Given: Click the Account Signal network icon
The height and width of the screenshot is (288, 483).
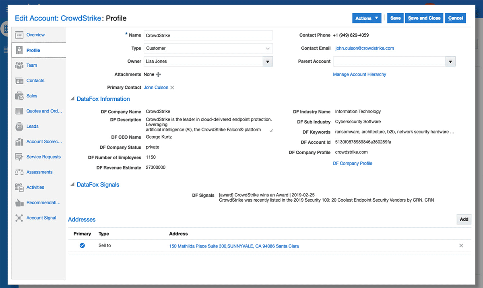Looking at the screenshot, I should pyautogui.click(x=19, y=218).
